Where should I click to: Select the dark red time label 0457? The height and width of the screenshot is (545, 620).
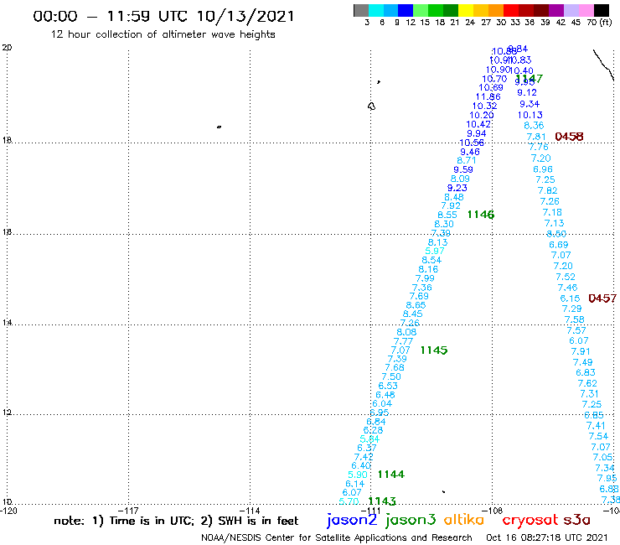click(x=602, y=298)
